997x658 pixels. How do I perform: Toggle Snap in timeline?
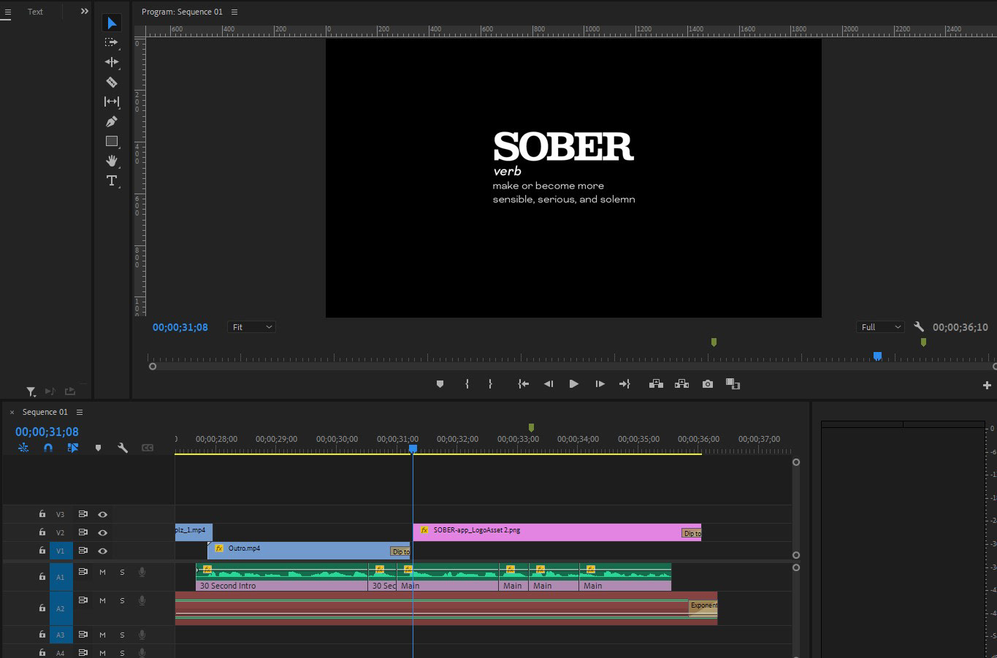48,448
